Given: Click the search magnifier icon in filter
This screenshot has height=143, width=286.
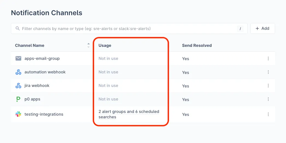Looking at the screenshot, I should click(18, 28).
